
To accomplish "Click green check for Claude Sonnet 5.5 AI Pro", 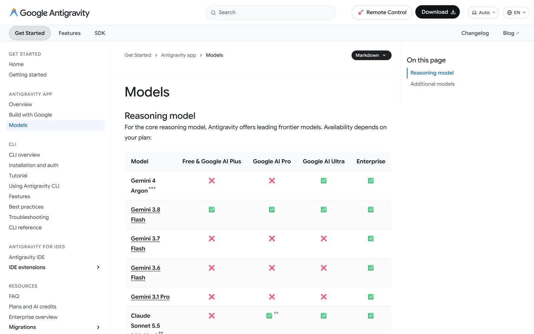I will [x=269, y=316].
